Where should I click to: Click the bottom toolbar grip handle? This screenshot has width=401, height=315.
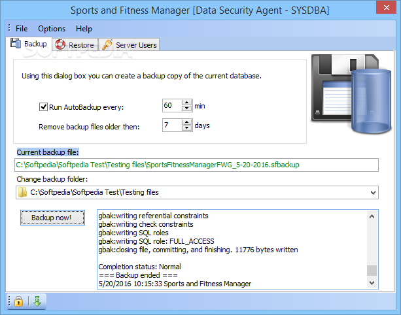point(9,301)
